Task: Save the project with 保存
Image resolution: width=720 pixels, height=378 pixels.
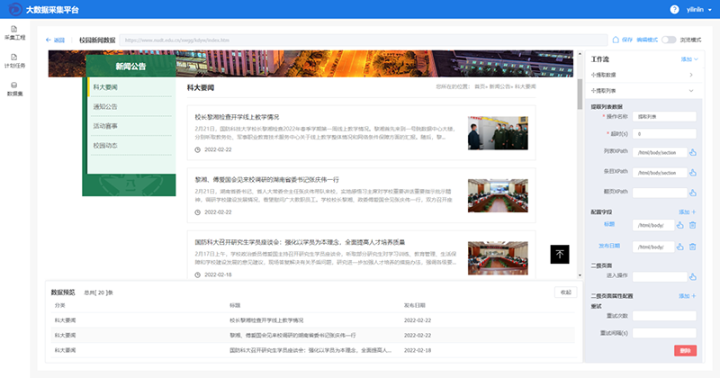Action: pos(623,40)
